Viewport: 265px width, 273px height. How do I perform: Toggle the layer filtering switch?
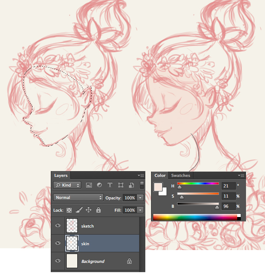(142, 185)
